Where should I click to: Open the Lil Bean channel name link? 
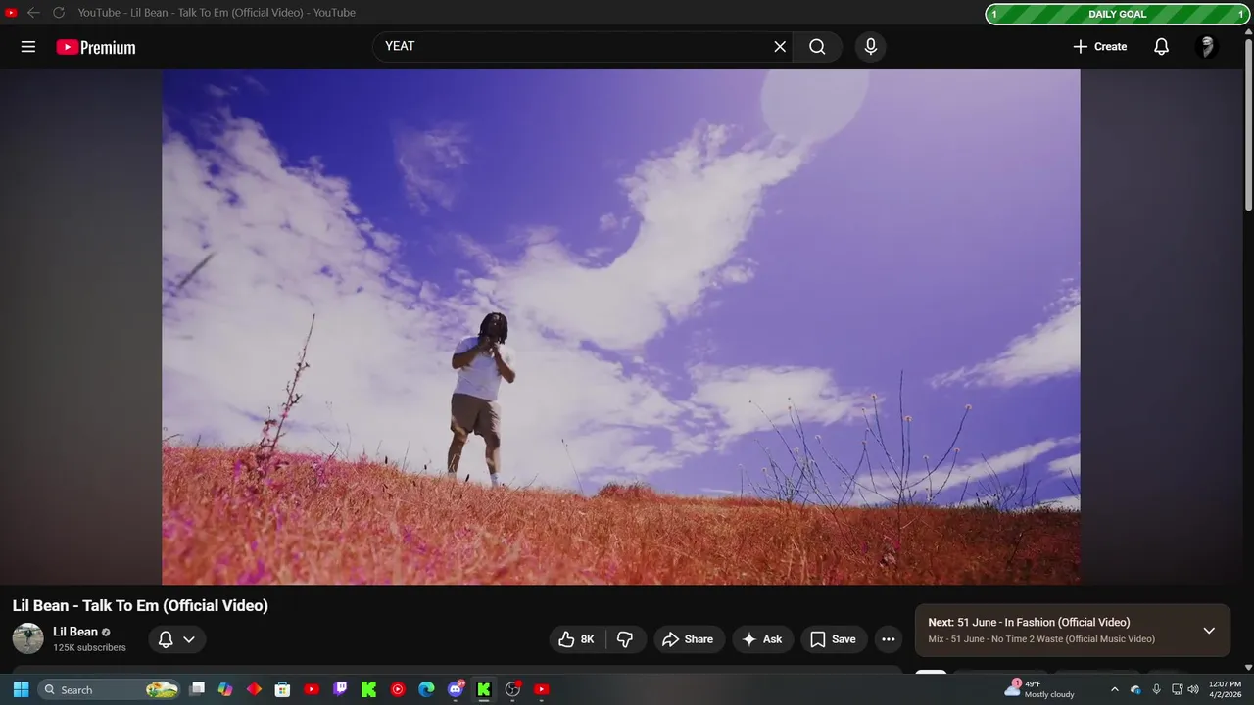pos(75,632)
